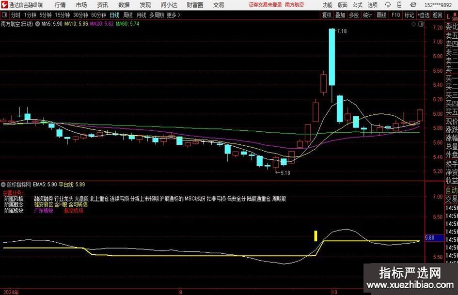
Task: Click the 统计 statistics button
Action: pos(367,15)
